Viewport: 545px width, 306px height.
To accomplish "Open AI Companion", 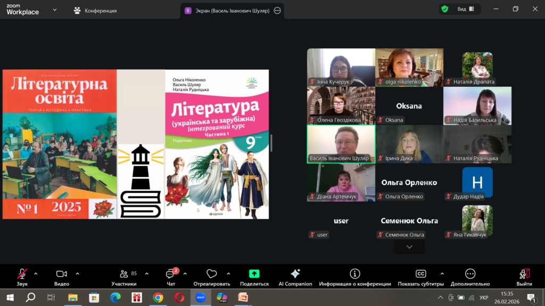I will pyautogui.click(x=295, y=277).
